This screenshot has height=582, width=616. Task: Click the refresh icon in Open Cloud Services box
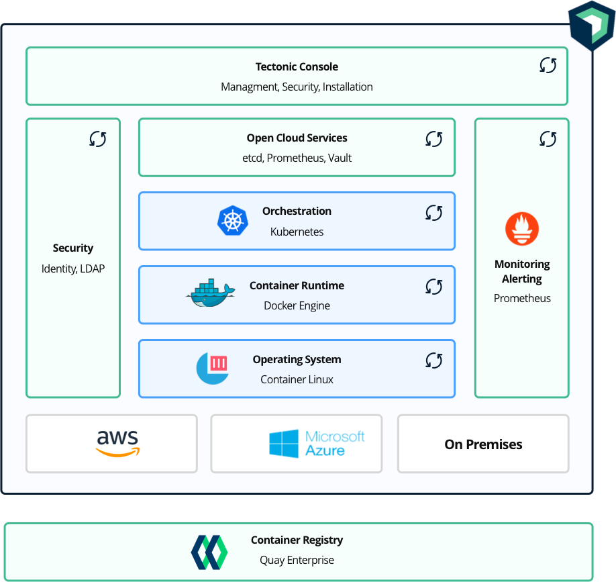click(x=434, y=139)
